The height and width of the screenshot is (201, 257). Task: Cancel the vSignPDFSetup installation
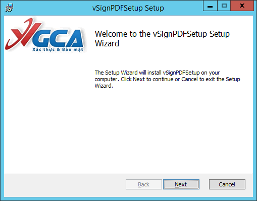pyautogui.click(x=227, y=184)
